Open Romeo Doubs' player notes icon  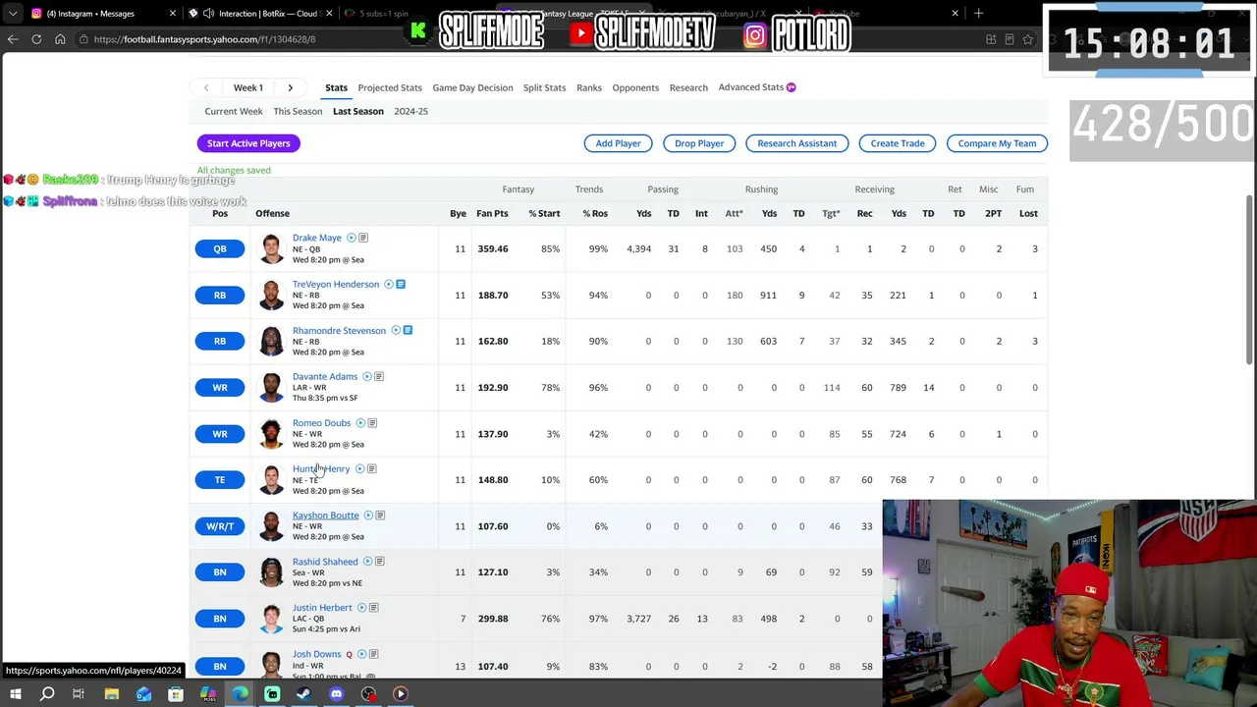(x=372, y=422)
